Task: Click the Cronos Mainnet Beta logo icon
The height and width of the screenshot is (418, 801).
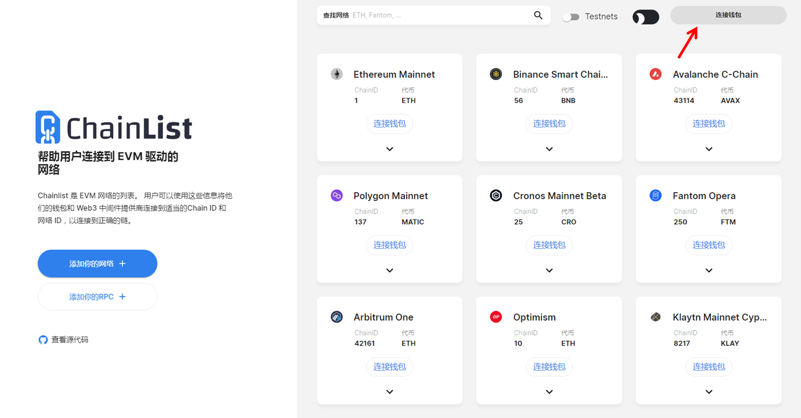Action: (496, 195)
